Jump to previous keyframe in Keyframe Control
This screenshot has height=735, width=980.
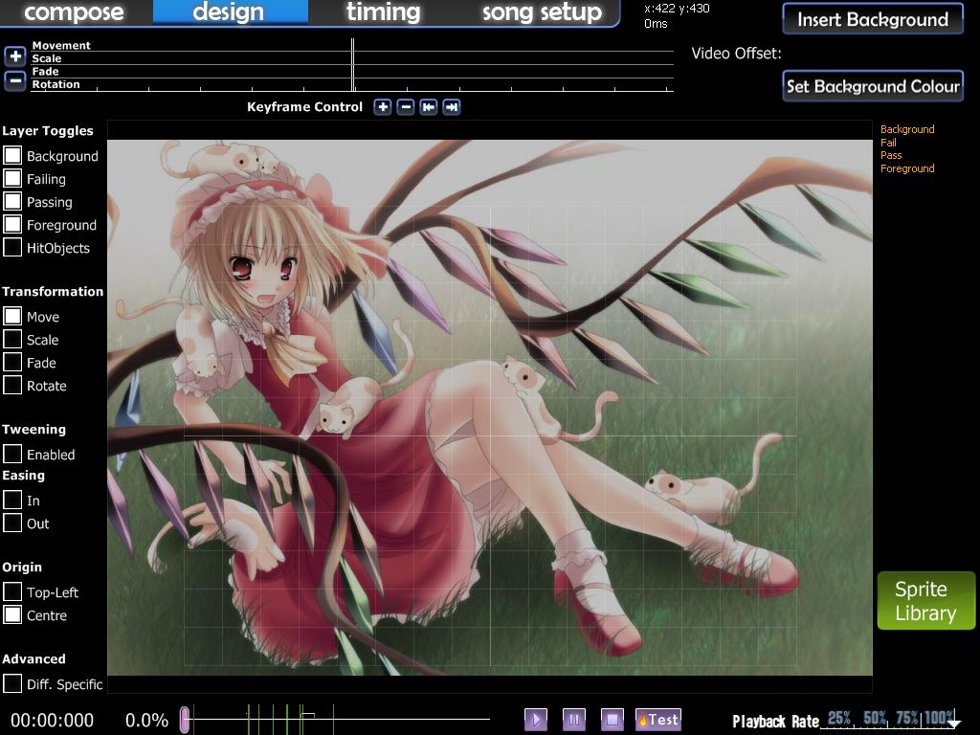(428, 107)
